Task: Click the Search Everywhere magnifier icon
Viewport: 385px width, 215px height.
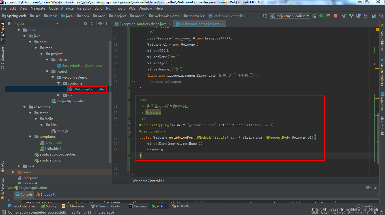Action: coord(381,16)
